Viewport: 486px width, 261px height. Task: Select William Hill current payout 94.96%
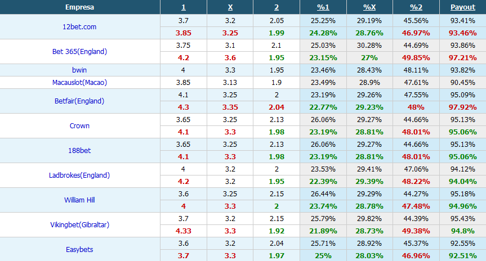pos(462,206)
